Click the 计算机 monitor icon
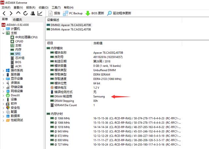Viewport: 209px width, 149px height. point(8,29)
